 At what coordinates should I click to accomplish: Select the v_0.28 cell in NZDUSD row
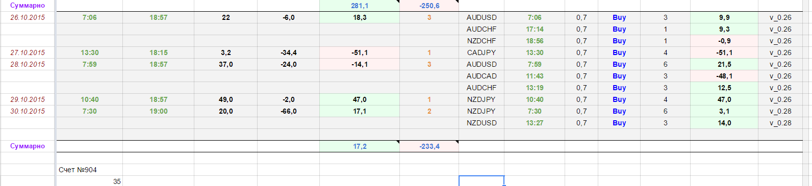pyautogui.click(x=780, y=123)
